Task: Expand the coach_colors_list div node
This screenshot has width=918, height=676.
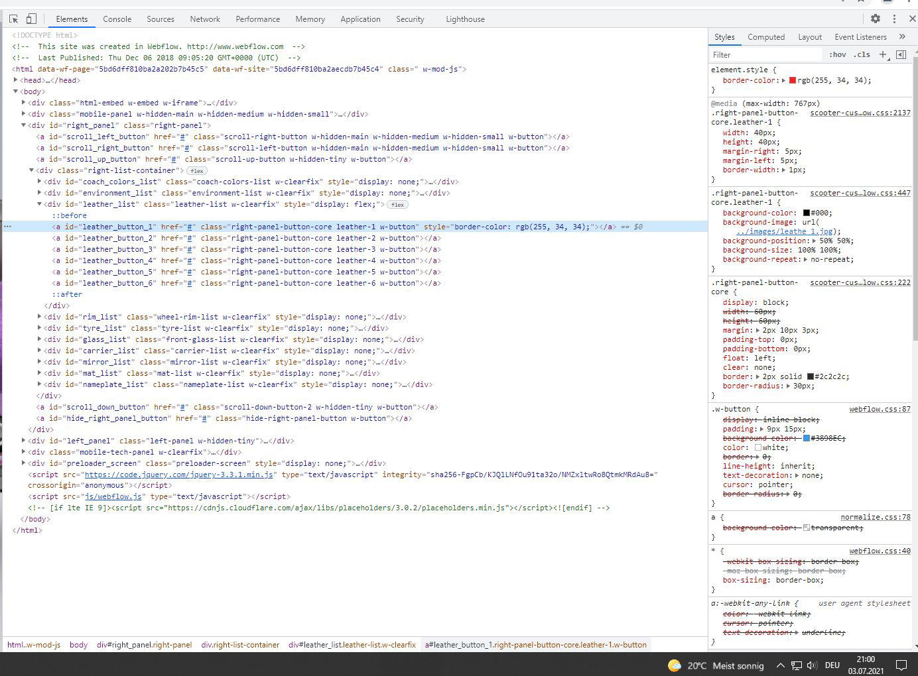Action: pyautogui.click(x=40, y=182)
